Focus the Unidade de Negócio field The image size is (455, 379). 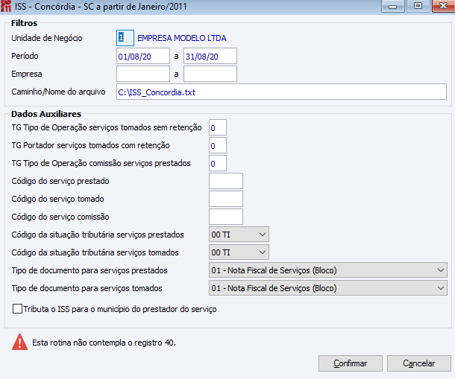tap(125, 38)
